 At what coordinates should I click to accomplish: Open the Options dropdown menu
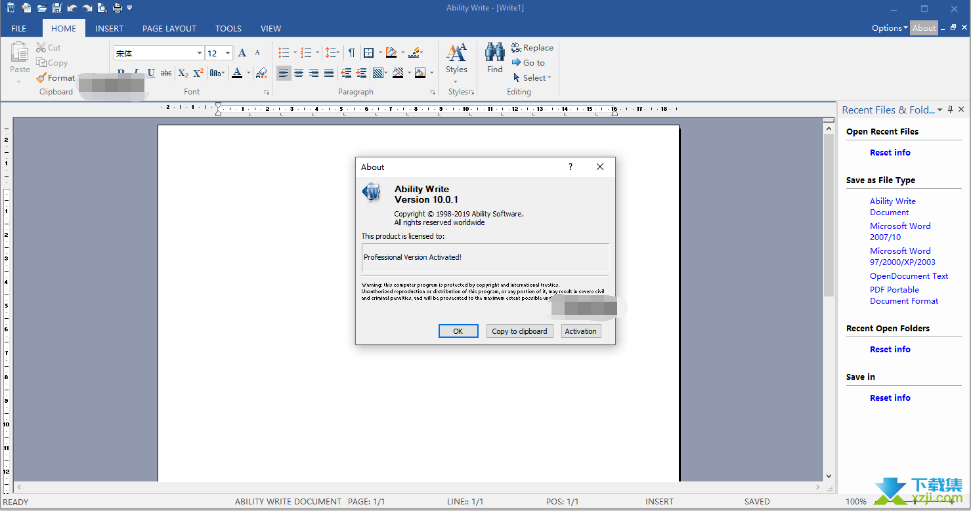click(x=890, y=28)
